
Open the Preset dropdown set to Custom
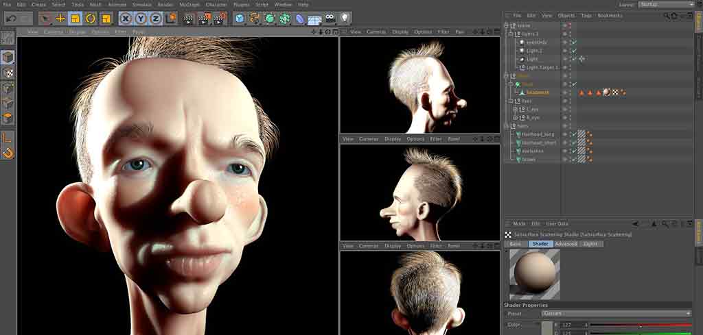pyautogui.click(x=616, y=313)
